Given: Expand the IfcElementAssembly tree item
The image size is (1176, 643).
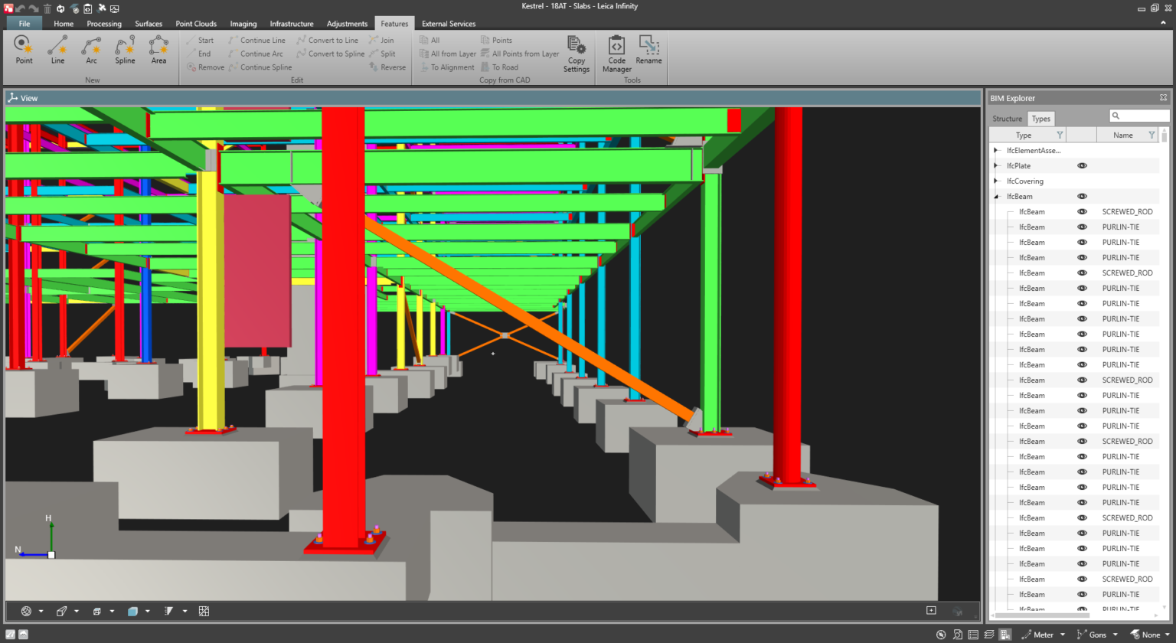Looking at the screenshot, I should click(995, 150).
